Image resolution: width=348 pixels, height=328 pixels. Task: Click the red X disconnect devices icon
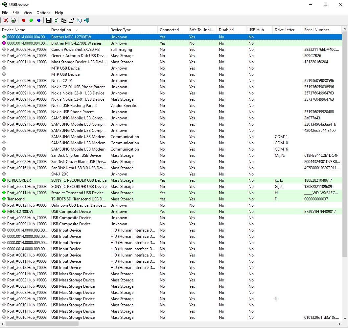pos(6,20)
